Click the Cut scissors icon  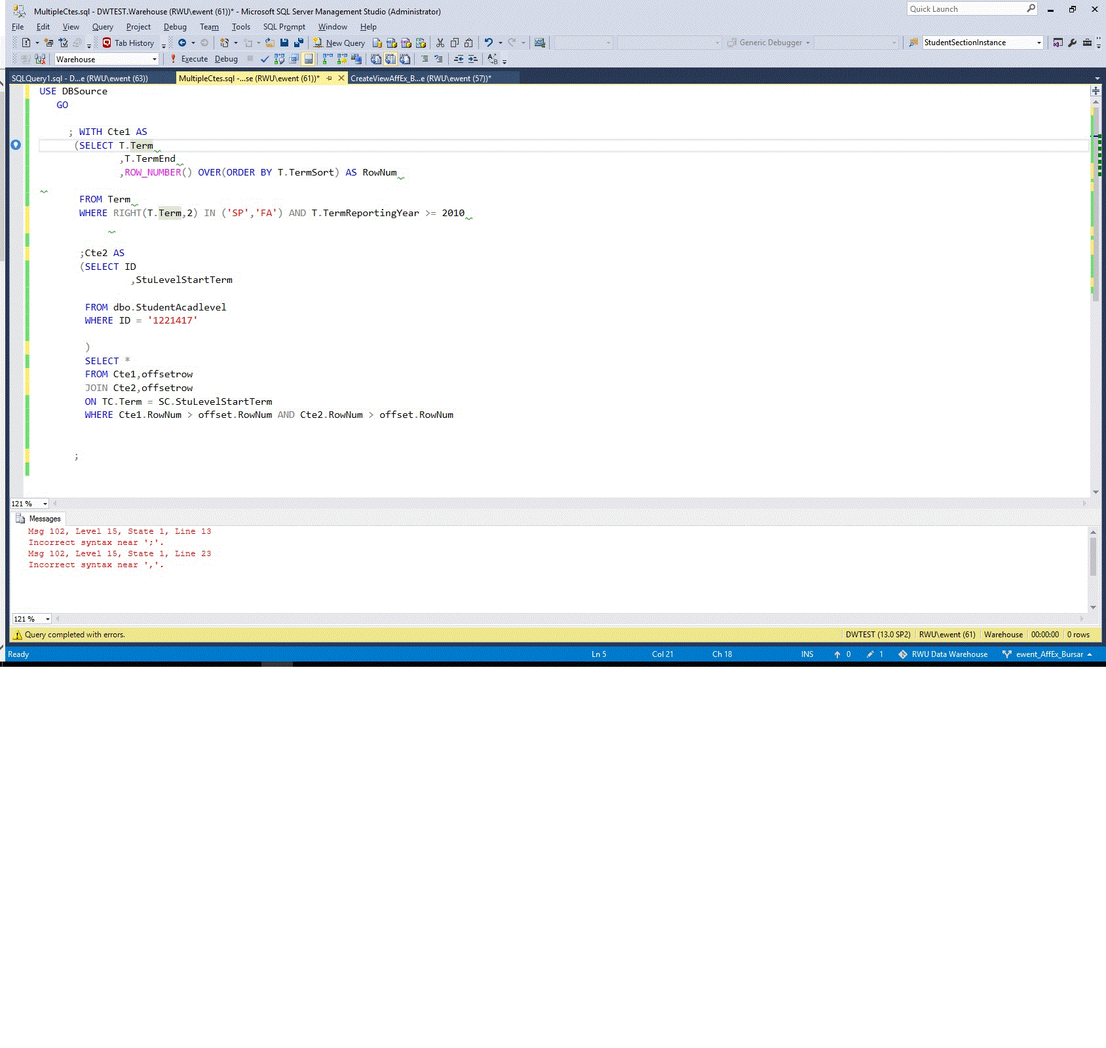coord(440,43)
